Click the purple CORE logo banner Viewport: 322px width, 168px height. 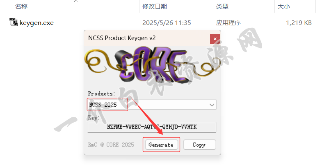pos(152,65)
